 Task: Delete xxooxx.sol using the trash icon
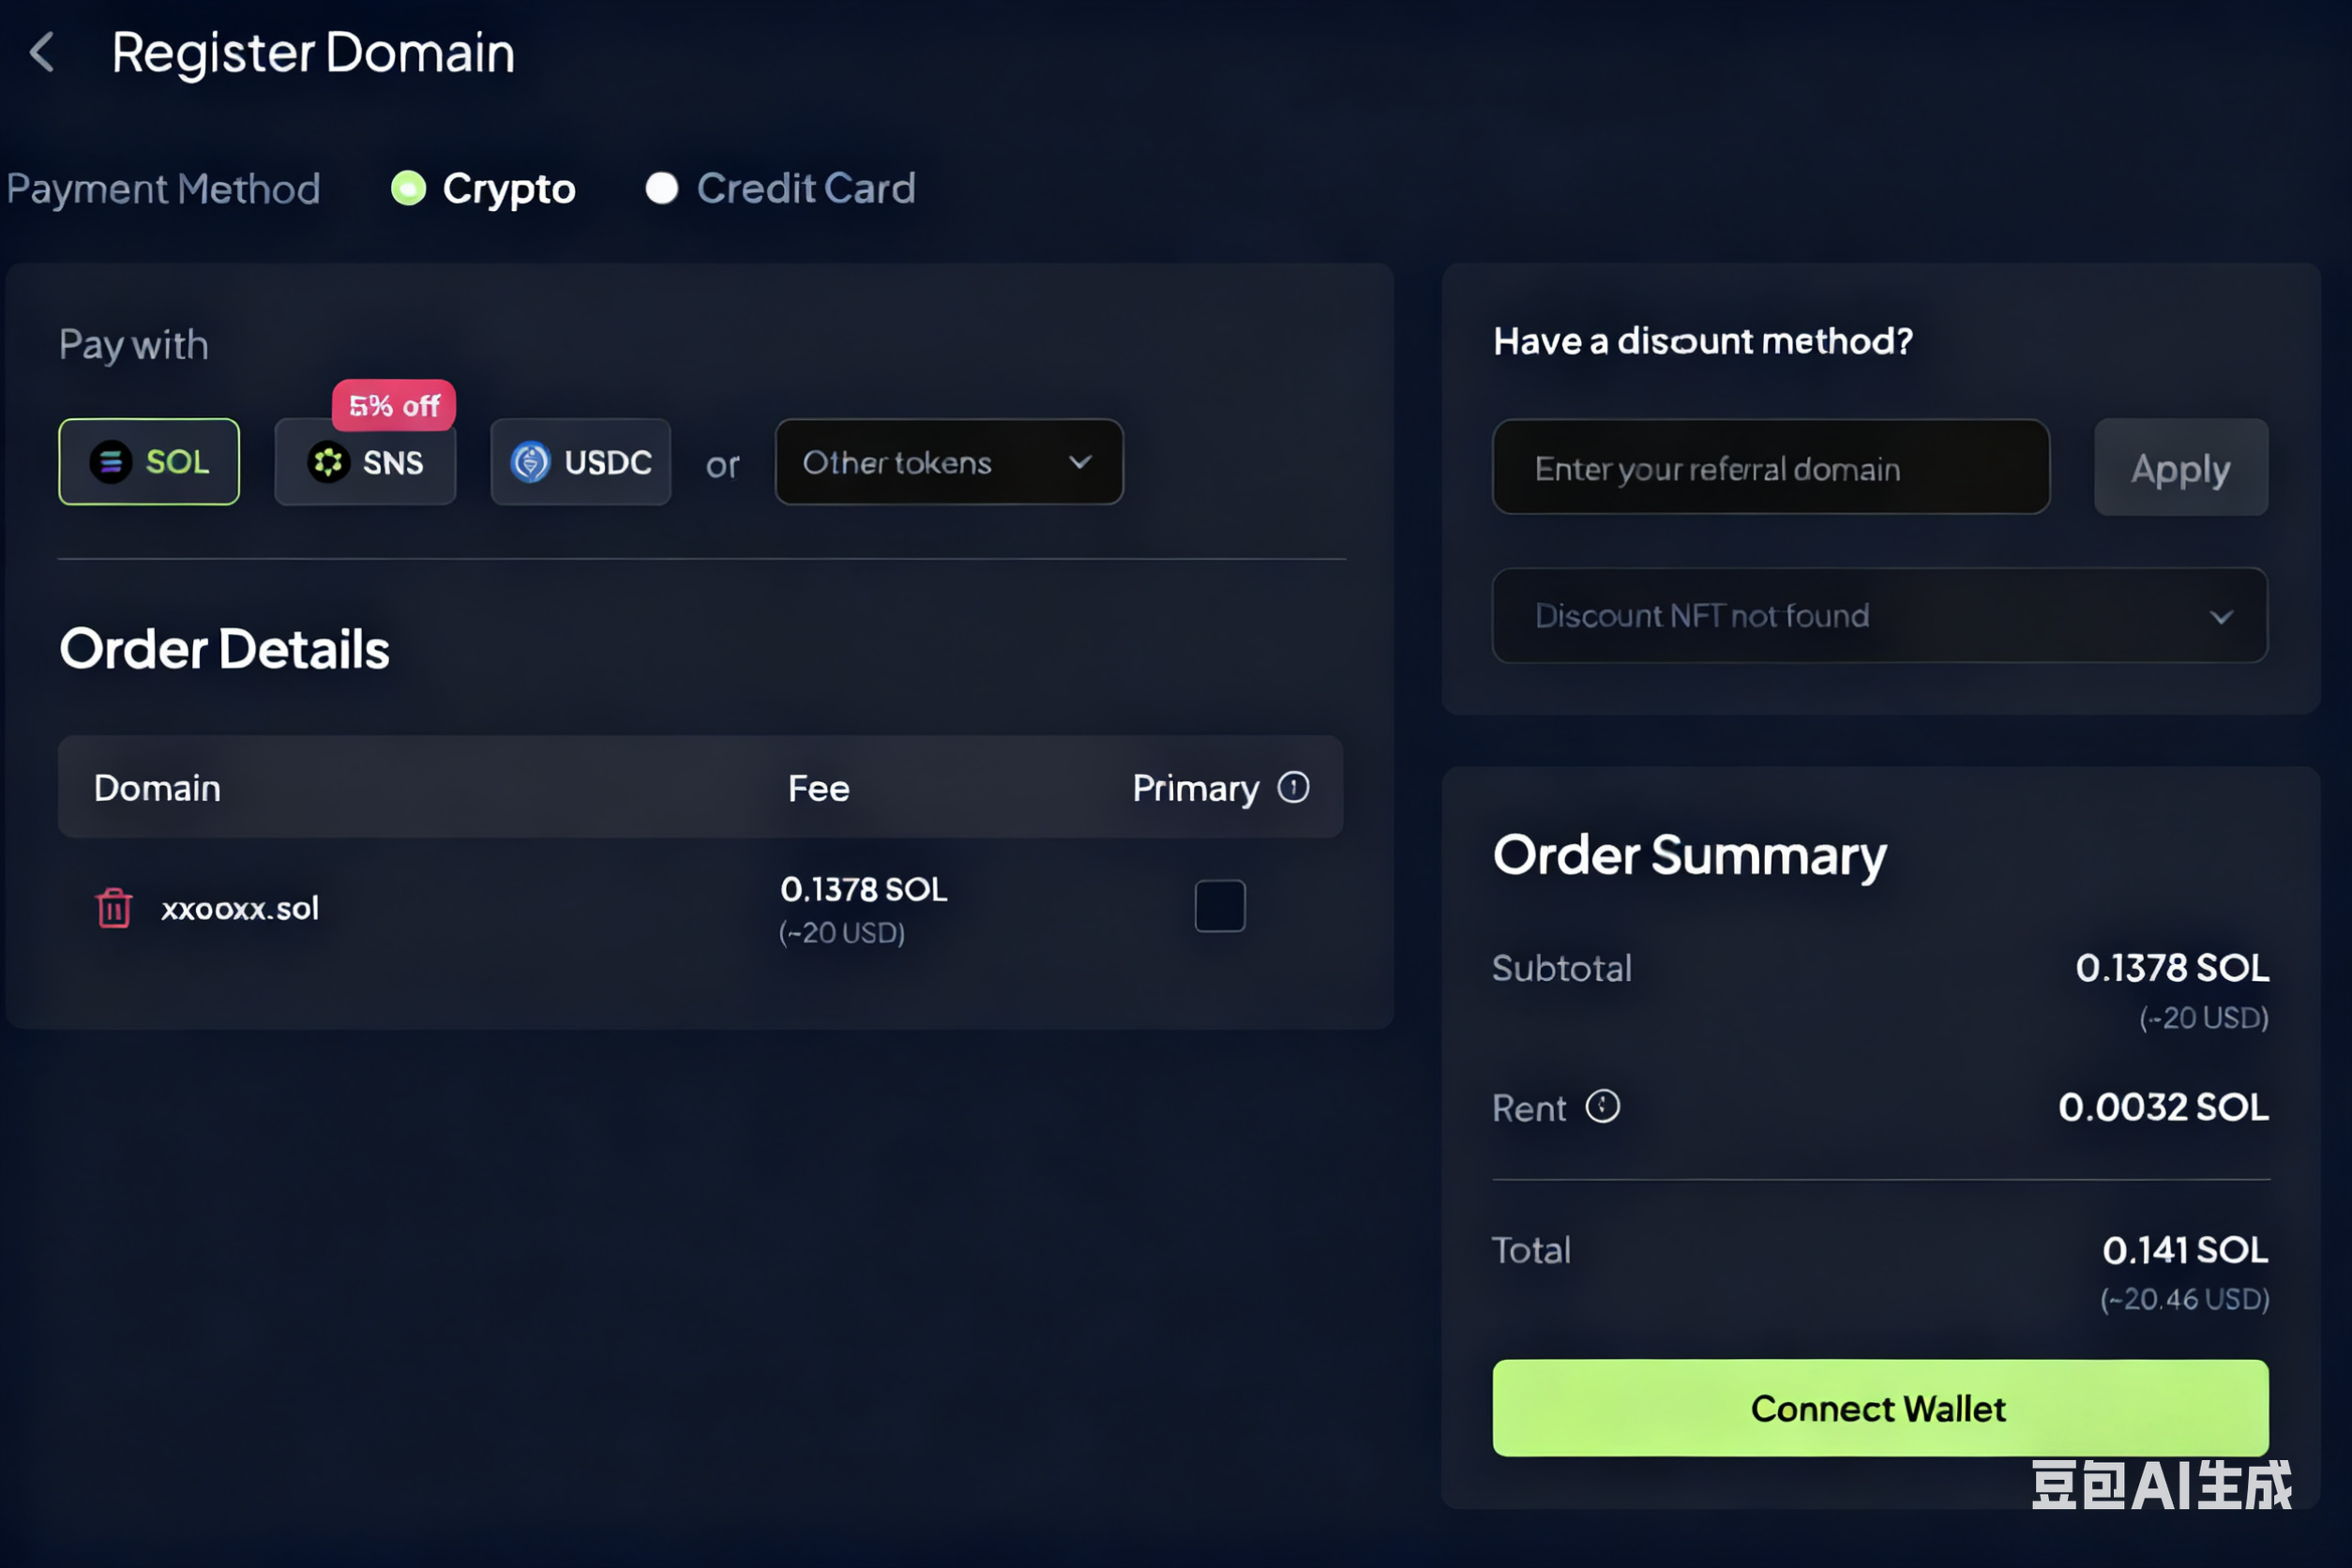(x=114, y=908)
